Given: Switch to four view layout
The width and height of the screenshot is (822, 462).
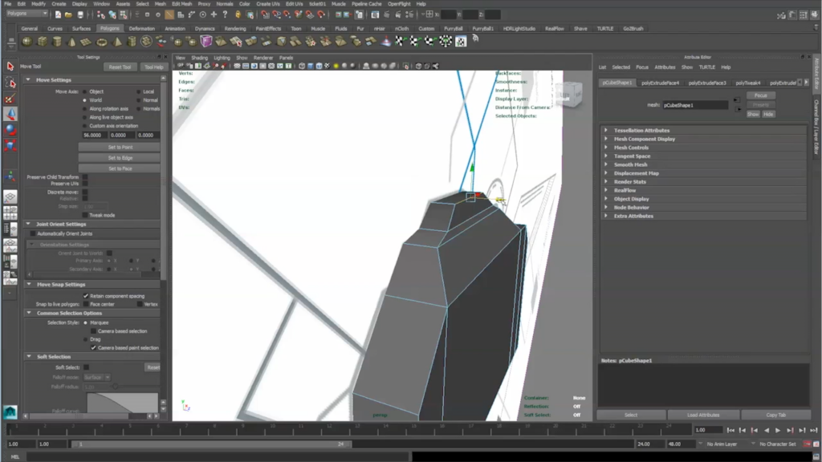Looking at the screenshot, I should click(10, 213).
